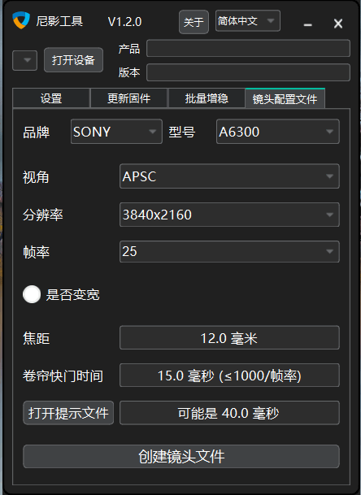Open the SONY brand dropdown

[116, 132]
